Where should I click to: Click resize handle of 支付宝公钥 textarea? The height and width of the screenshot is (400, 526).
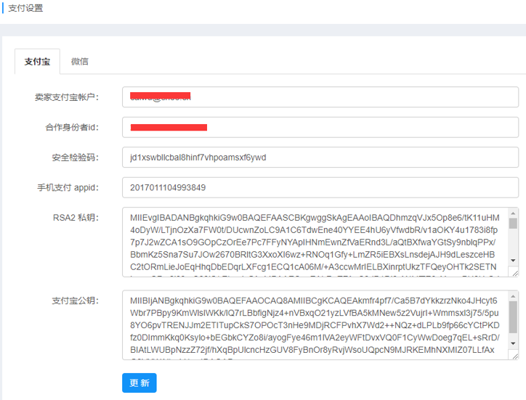coord(514,356)
